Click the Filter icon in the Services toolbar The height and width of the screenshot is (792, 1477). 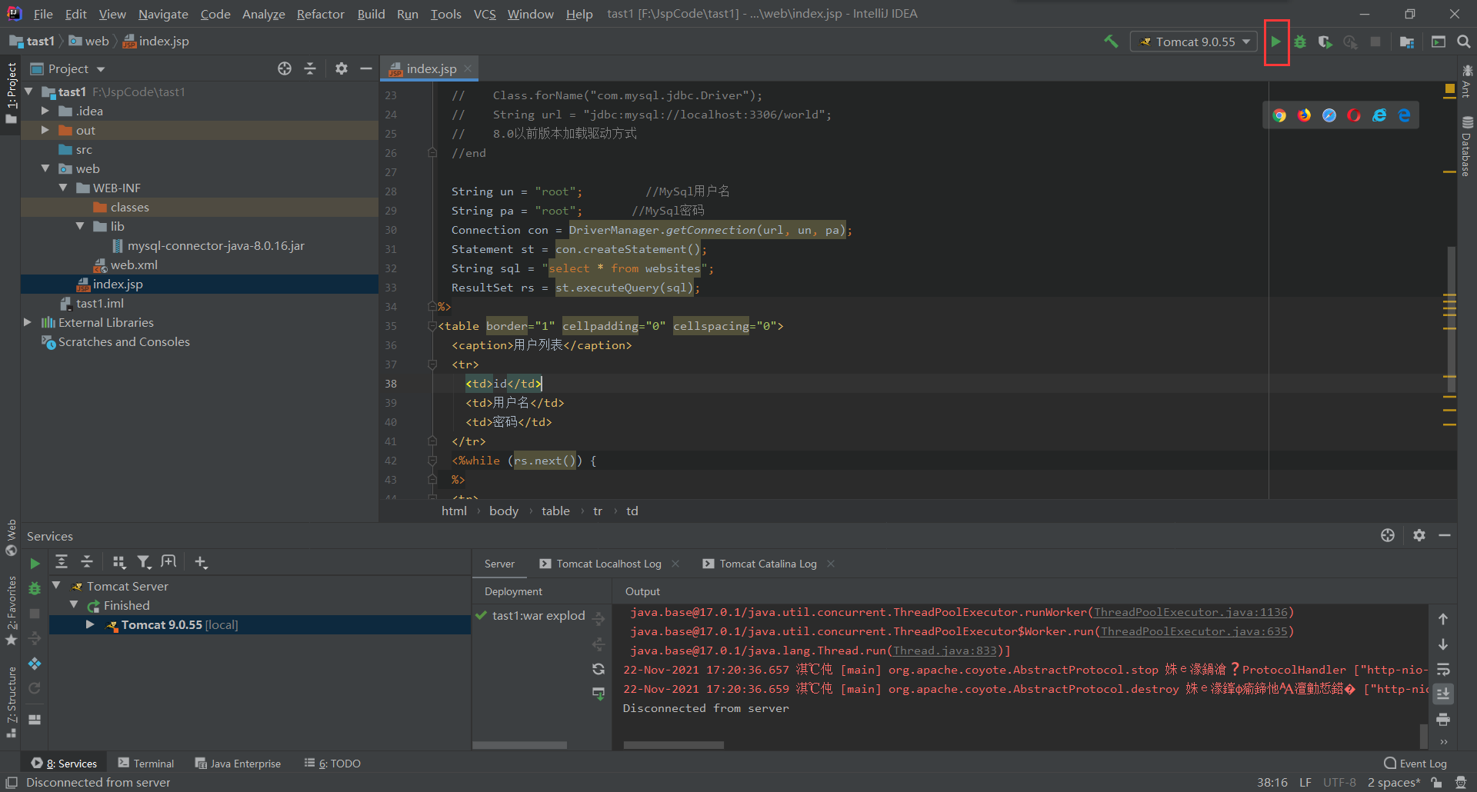[x=144, y=562]
